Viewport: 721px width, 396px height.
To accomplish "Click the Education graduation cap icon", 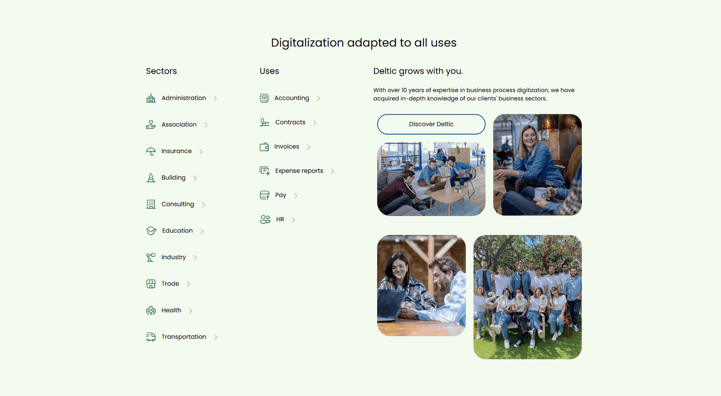I will coord(151,231).
